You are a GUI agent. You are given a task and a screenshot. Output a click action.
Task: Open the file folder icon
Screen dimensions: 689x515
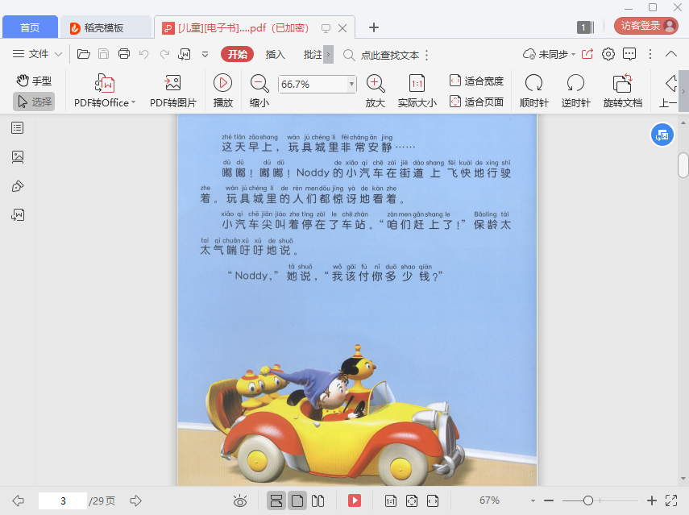[x=84, y=54]
